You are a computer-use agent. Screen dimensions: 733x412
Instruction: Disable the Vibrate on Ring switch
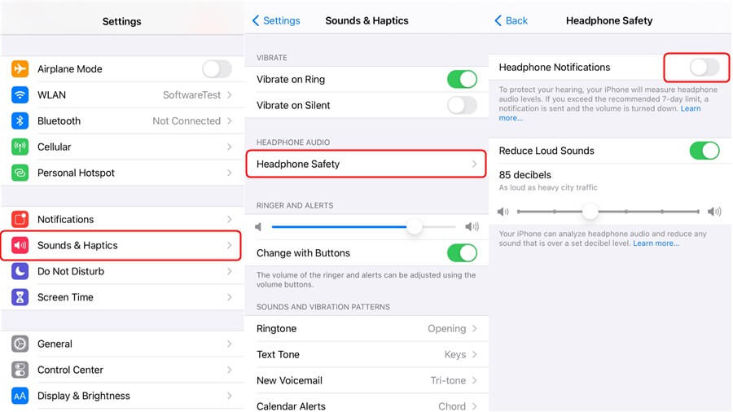[x=462, y=80]
